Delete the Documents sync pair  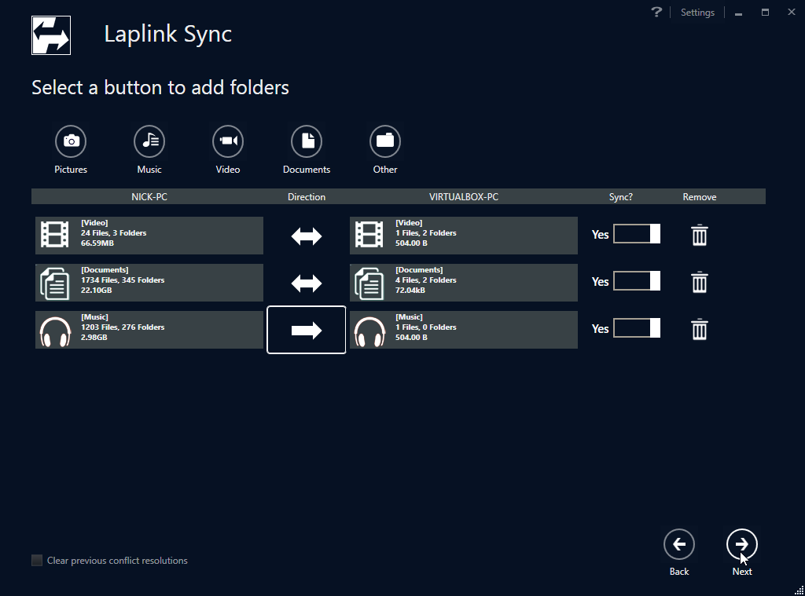coord(699,282)
